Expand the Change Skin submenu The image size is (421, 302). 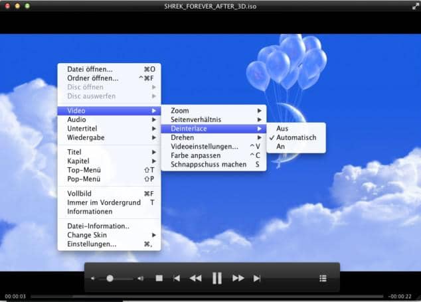tap(110, 235)
